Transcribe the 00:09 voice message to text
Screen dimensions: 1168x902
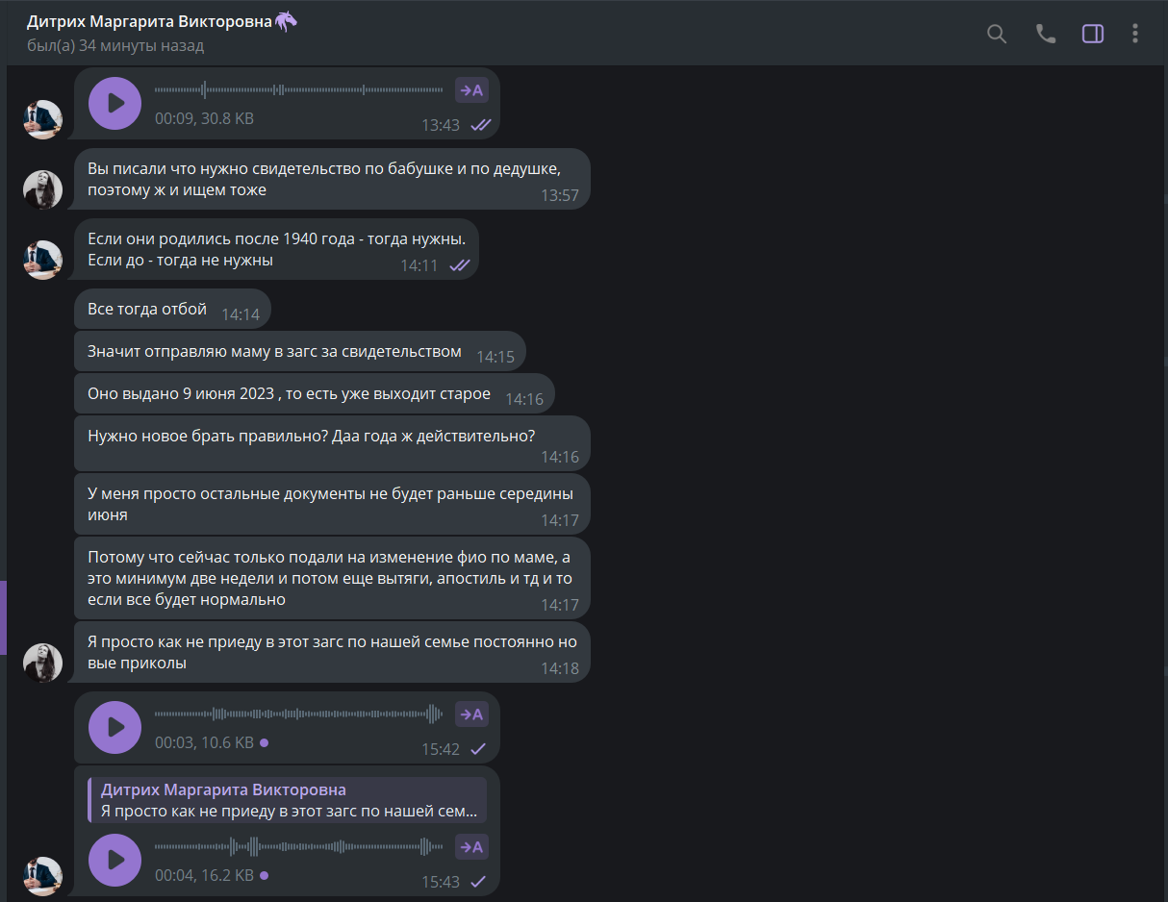pos(471,90)
